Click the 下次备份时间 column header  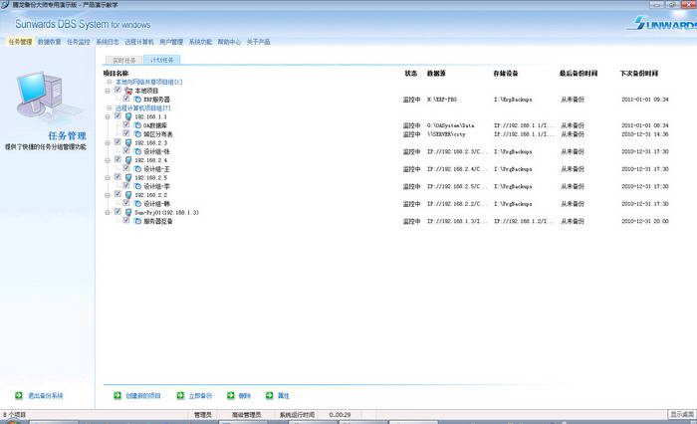639,74
